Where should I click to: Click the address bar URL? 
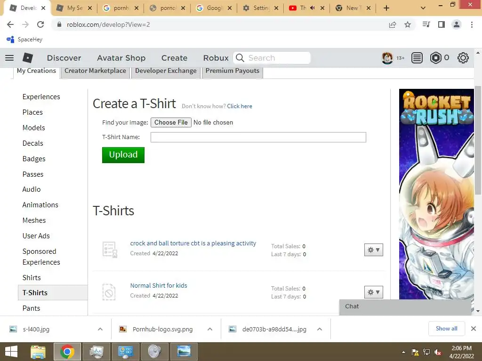click(x=108, y=24)
